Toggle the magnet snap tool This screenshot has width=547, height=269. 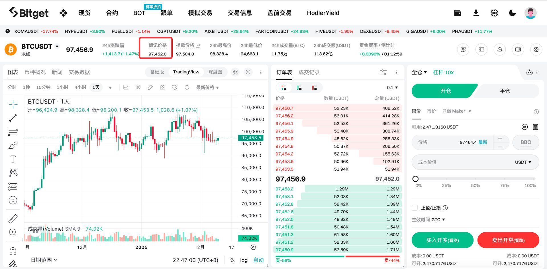[x=13, y=251]
